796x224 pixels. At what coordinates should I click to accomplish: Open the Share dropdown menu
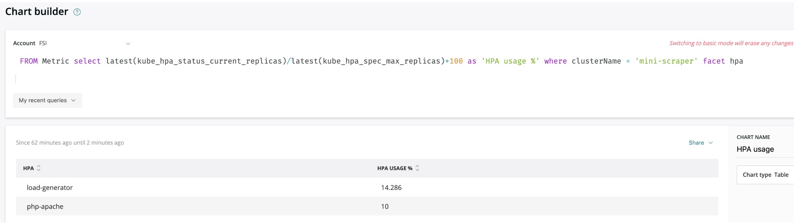click(700, 143)
